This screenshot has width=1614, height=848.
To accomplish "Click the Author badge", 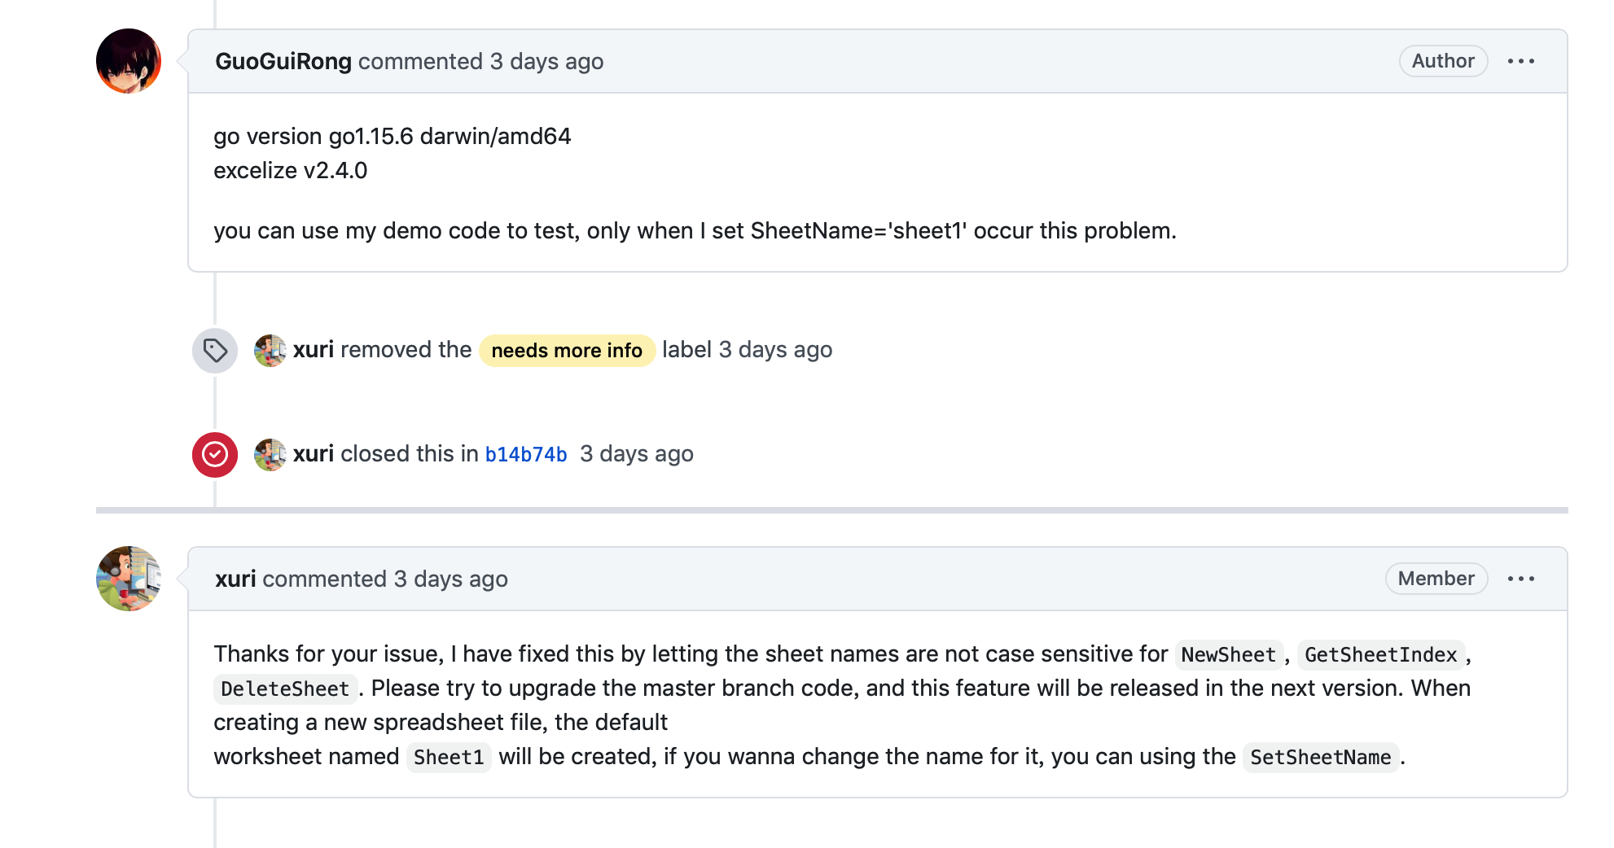I will (x=1443, y=61).
